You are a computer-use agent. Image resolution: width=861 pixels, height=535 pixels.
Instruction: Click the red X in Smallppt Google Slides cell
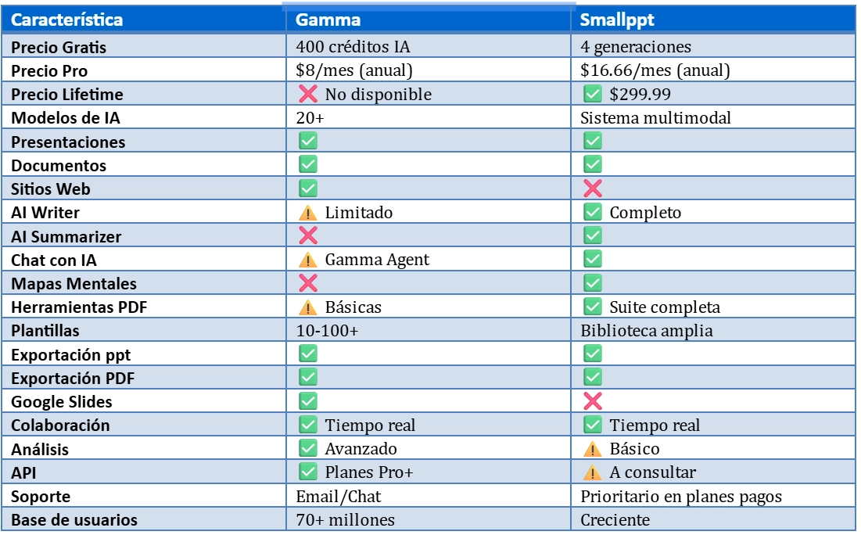coord(593,401)
